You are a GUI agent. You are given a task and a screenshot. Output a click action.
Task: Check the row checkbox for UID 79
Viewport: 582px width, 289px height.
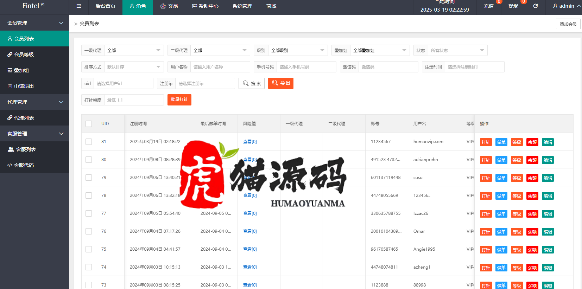coord(89,178)
